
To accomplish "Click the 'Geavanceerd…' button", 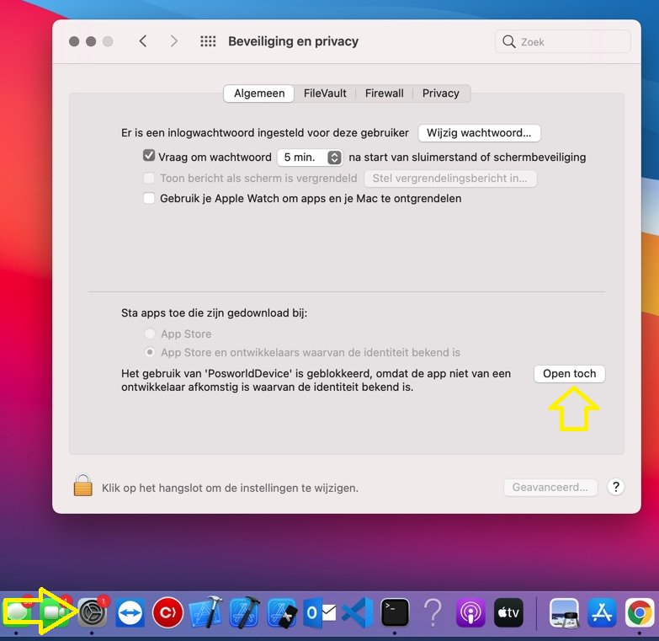I will (x=550, y=487).
